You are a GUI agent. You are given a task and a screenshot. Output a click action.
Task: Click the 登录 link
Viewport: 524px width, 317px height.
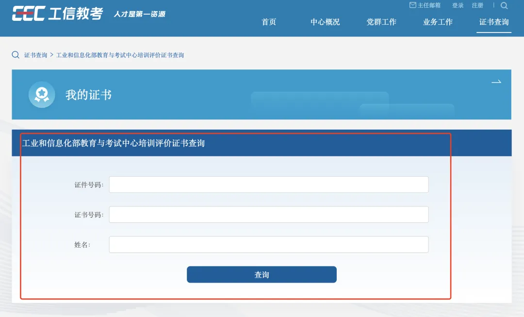[x=458, y=5]
